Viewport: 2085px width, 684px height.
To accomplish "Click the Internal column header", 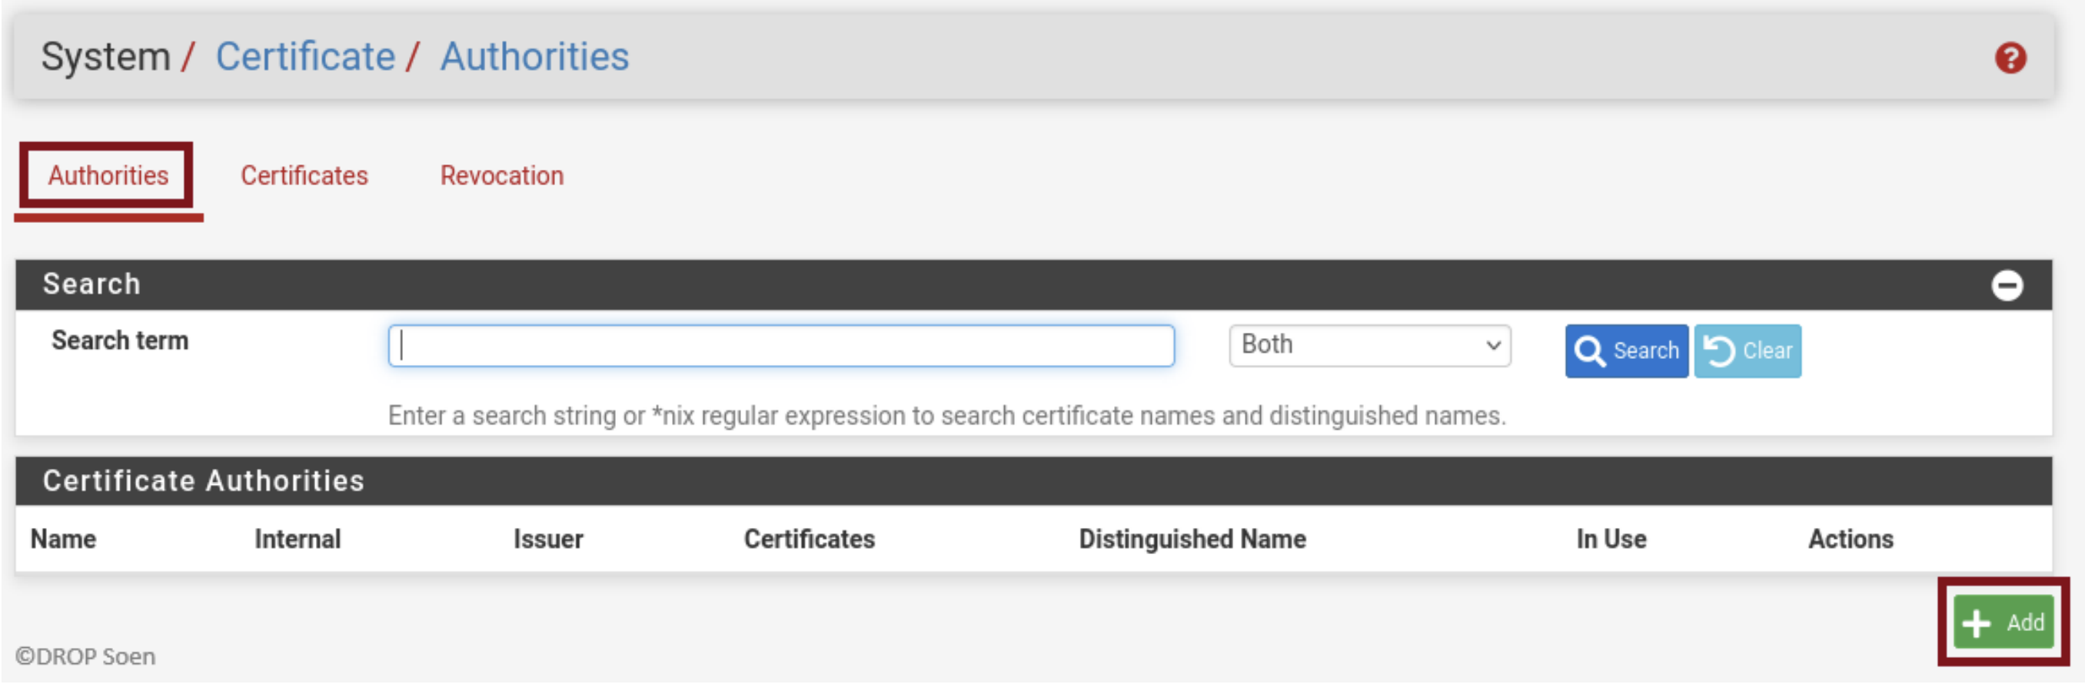I will pos(297,539).
